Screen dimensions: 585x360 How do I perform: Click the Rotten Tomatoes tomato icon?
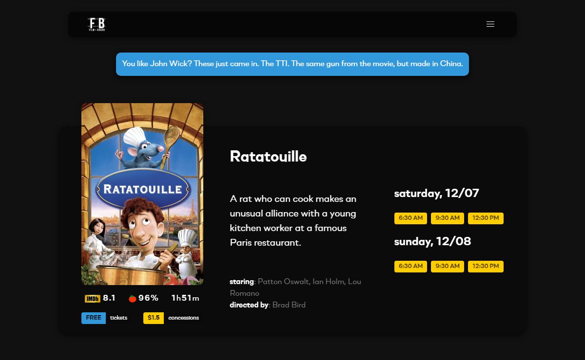(x=133, y=299)
